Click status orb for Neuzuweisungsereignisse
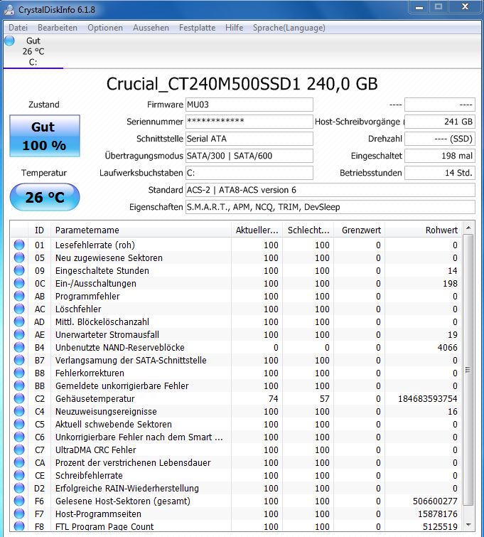The image size is (484, 537). coord(19,412)
